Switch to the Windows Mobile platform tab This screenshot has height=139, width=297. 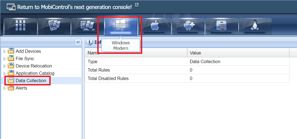click(x=54, y=26)
